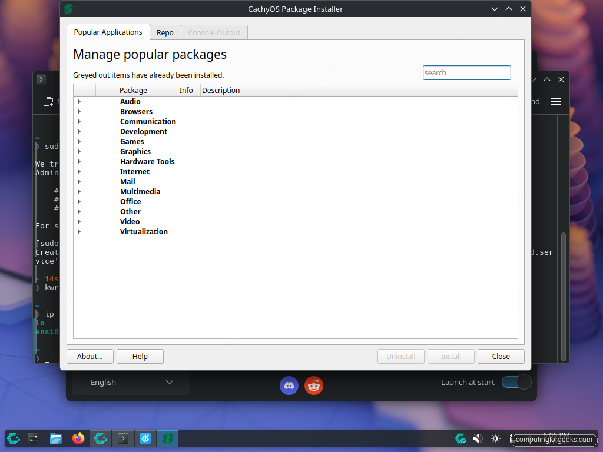The width and height of the screenshot is (603, 452).
Task: Expand the Office category arrow
Action: pos(79,201)
